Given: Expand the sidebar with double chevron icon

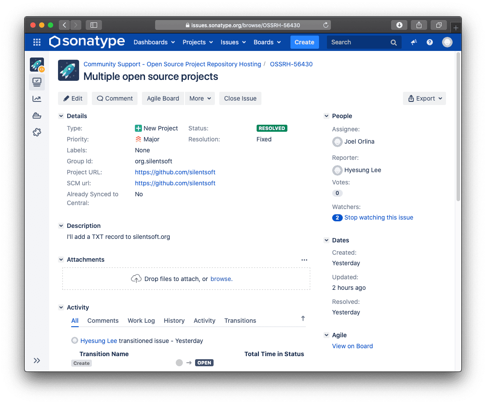Looking at the screenshot, I should coord(37,361).
